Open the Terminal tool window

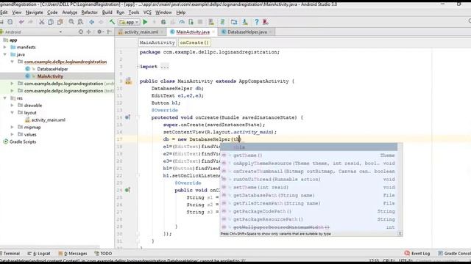pos(10,254)
